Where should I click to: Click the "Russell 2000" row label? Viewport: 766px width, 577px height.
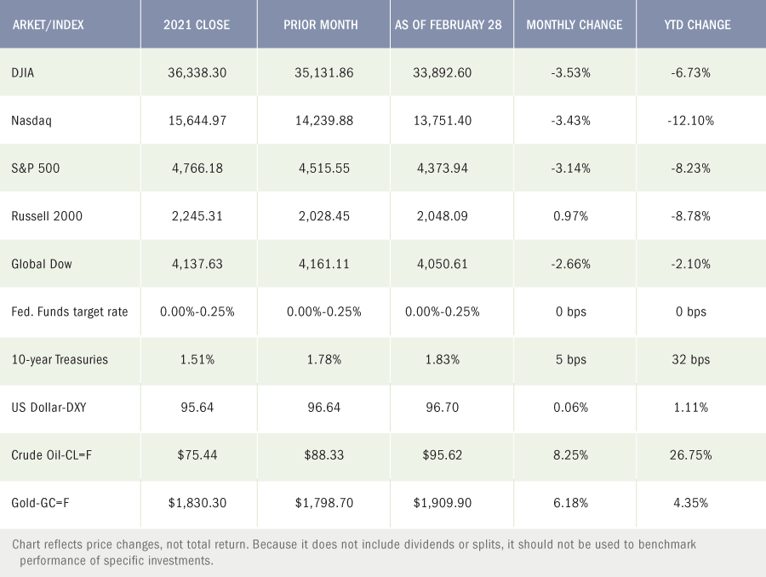(47, 216)
